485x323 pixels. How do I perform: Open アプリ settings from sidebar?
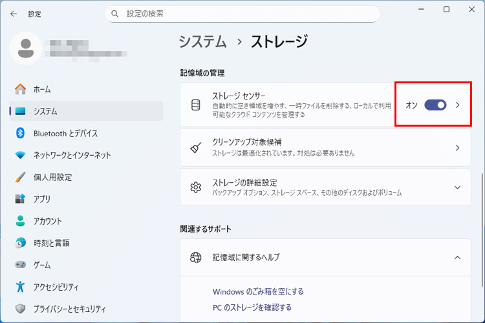click(x=41, y=199)
